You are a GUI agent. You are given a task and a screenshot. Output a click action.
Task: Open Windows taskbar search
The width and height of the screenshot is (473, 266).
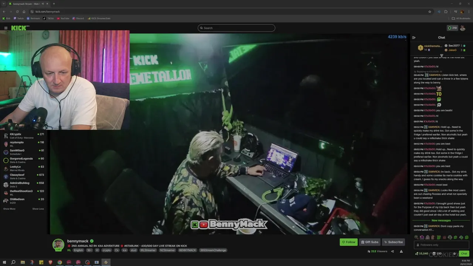tap(13, 262)
